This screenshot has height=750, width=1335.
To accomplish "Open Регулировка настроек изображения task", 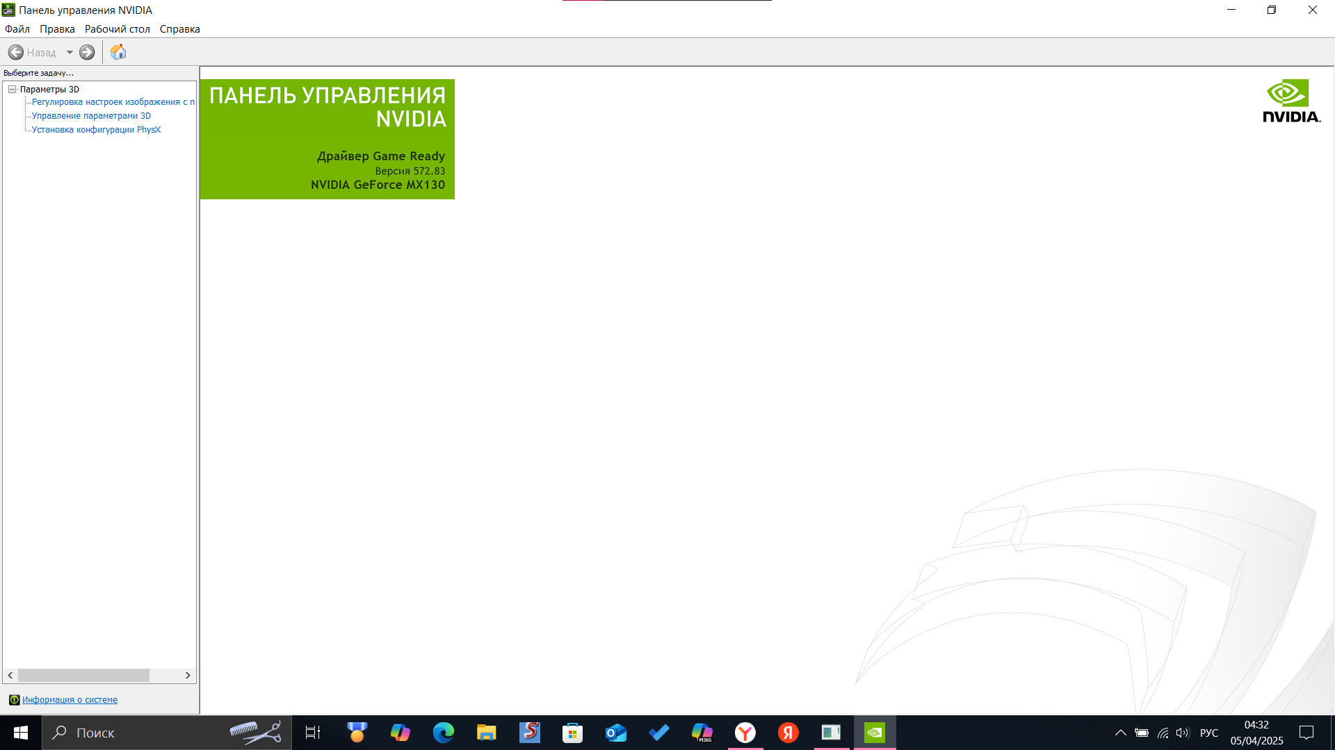I will [x=113, y=102].
